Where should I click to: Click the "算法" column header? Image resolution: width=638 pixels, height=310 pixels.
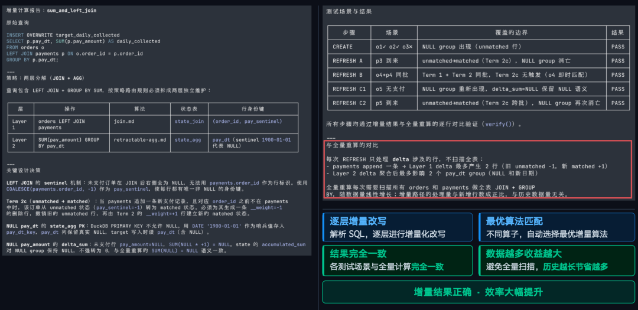pyautogui.click(x=139, y=109)
